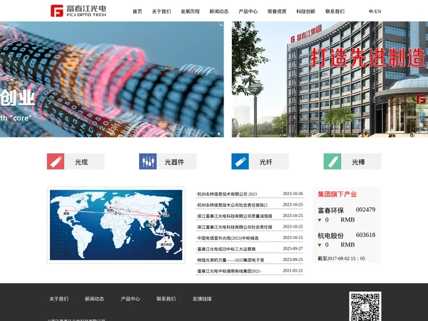The width and height of the screenshot is (428, 321).
Task: Open news 浙江富春江光电科技有限公司社会责任报
Action: pos(234,227)
